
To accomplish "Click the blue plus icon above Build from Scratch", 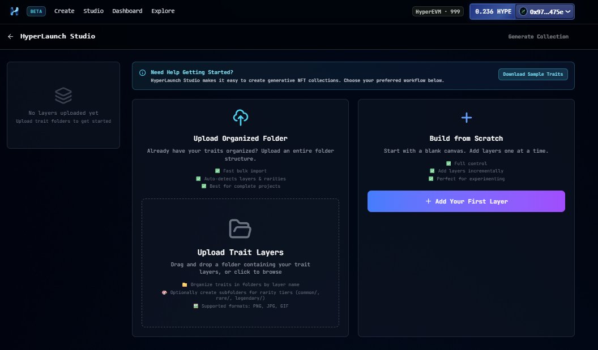I will [466, 118].
